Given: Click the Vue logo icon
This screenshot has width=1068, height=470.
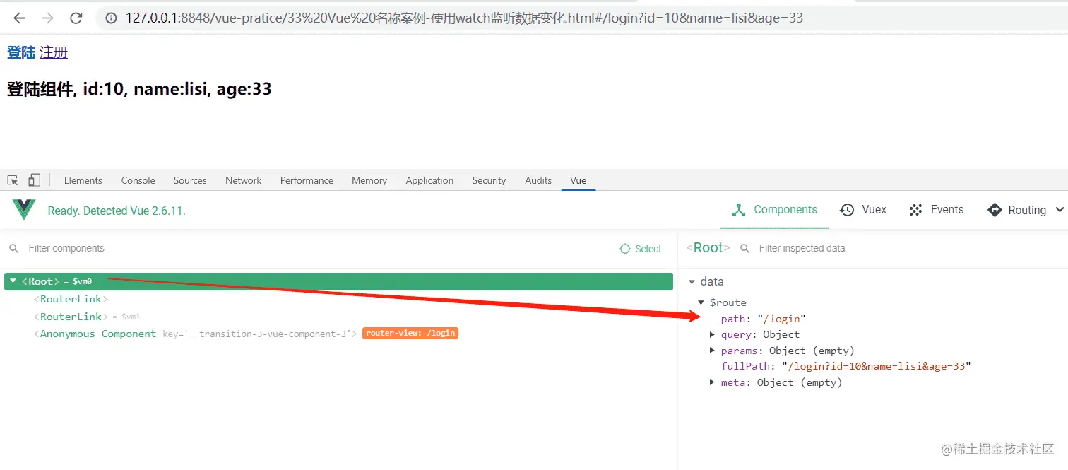Looking at the screenshot, I should pos(24,210).
